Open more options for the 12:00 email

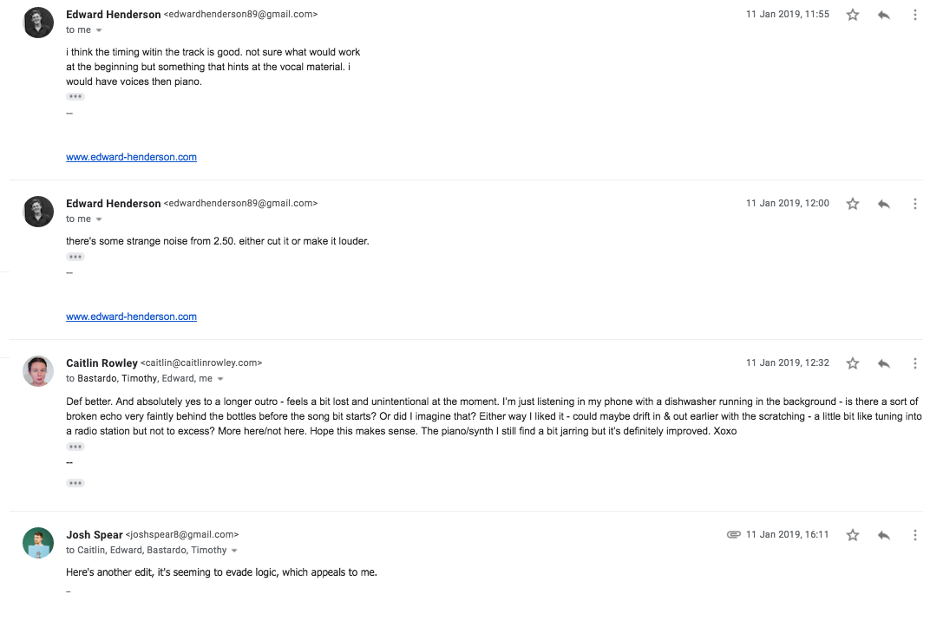915,204
